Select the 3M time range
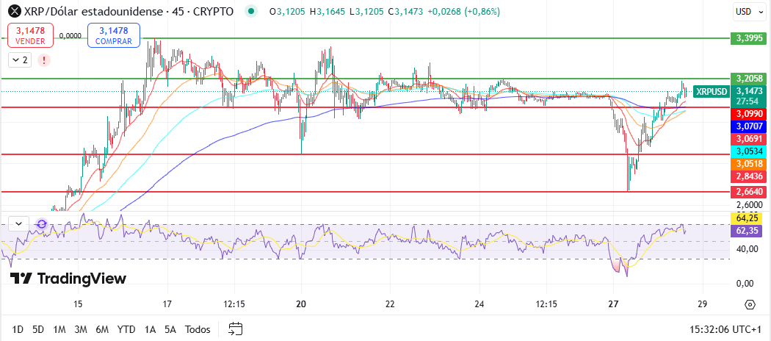771x341 pixels. click(x=81, y=329)
